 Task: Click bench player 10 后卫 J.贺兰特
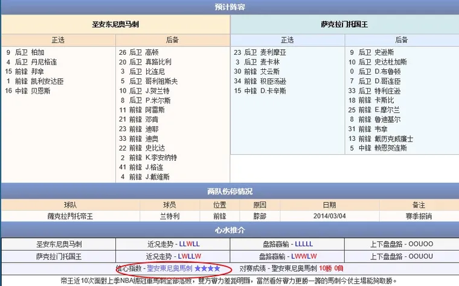point(144,91)
